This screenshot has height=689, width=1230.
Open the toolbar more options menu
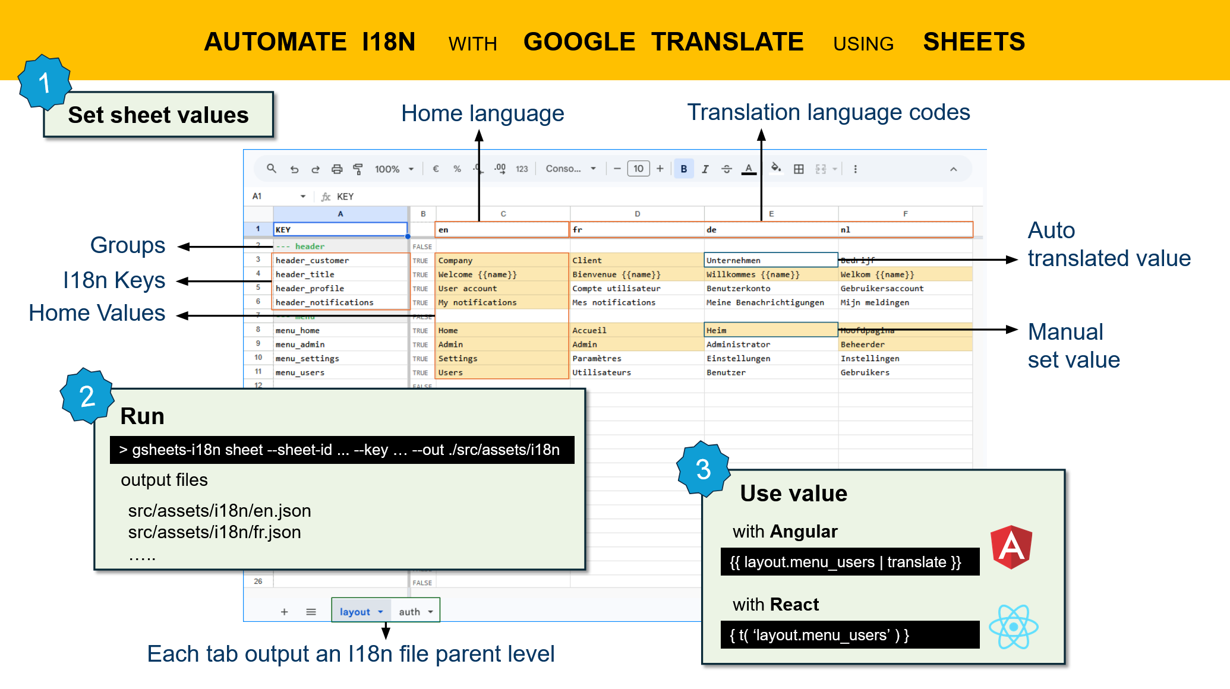point(855,169)
